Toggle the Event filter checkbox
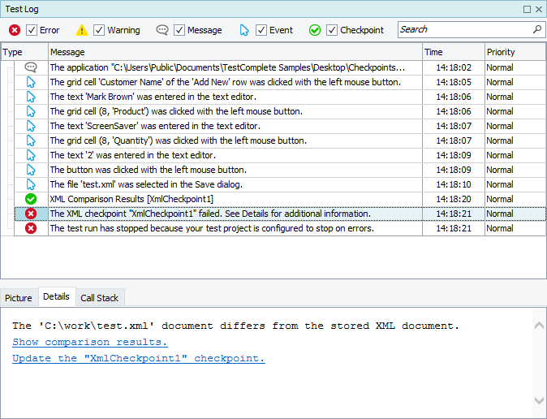Image resolution: width=547 pixels, height=419 pixels. pos(261,30)
